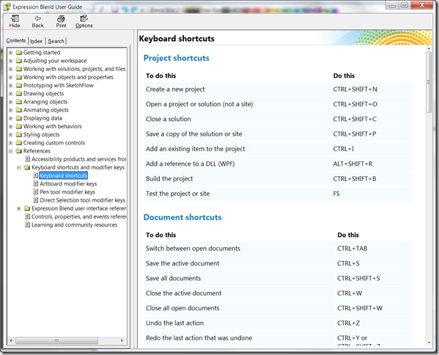This screenshot has height=355, width=439.
Task: Expand the Animating objects node
Action: pos(11,110)
